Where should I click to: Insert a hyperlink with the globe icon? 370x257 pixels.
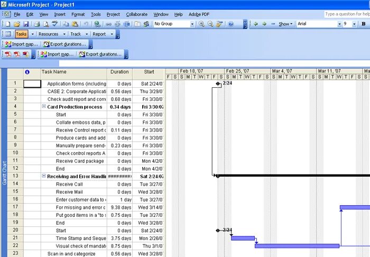tap(97, 24)
